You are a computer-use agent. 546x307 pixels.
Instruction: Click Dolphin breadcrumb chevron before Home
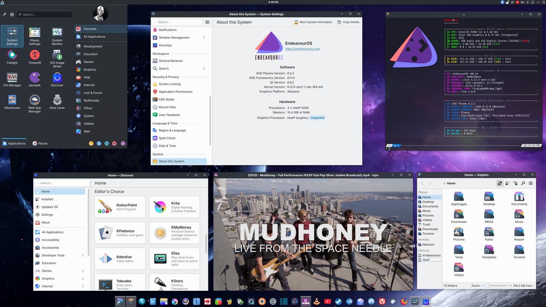coord(444,183)
